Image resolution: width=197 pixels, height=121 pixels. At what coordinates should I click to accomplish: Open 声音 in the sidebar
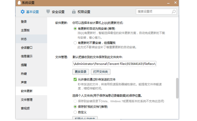pyautogui.click(x=32, y=83)
